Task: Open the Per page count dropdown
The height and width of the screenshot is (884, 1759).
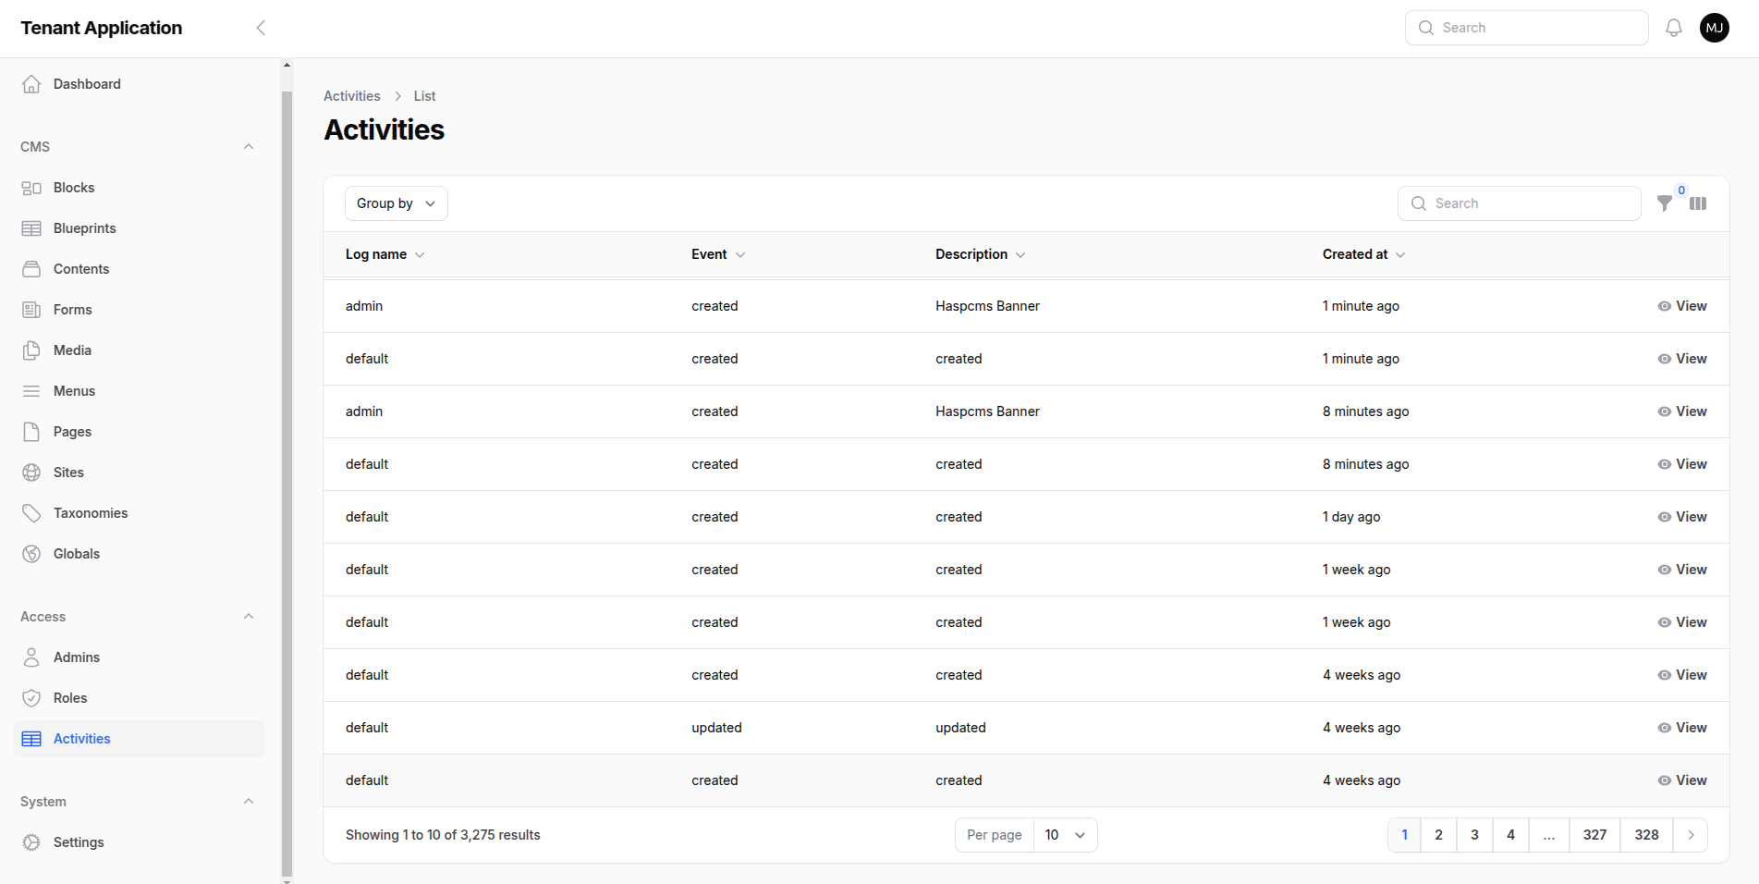Action: click(x=1065, y=835)
